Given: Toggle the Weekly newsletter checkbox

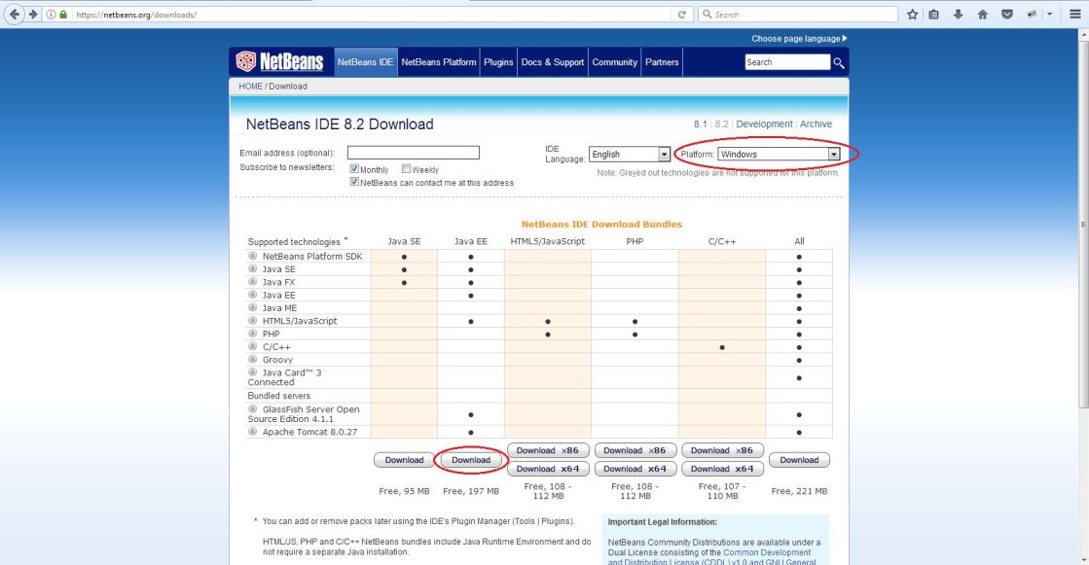Looking at the screenshot, I should click(x=406, y=168).
